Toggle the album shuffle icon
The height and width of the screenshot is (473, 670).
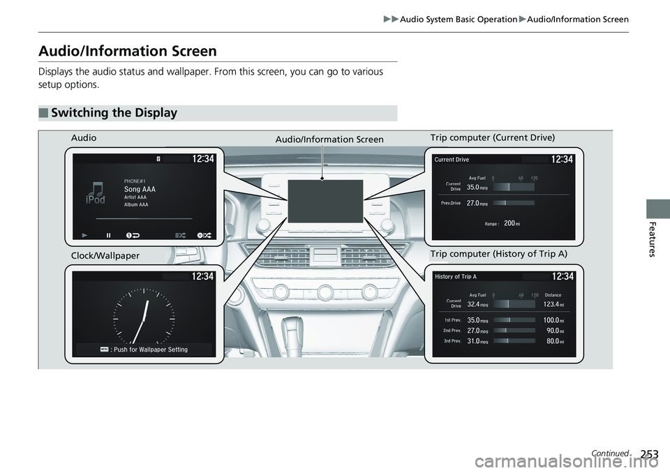point(180,235)
